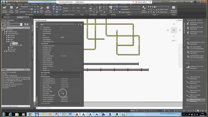Select the FULL FACE SPACER palette tool
This screenshot has width=208, height=117.
click(196, 48)
